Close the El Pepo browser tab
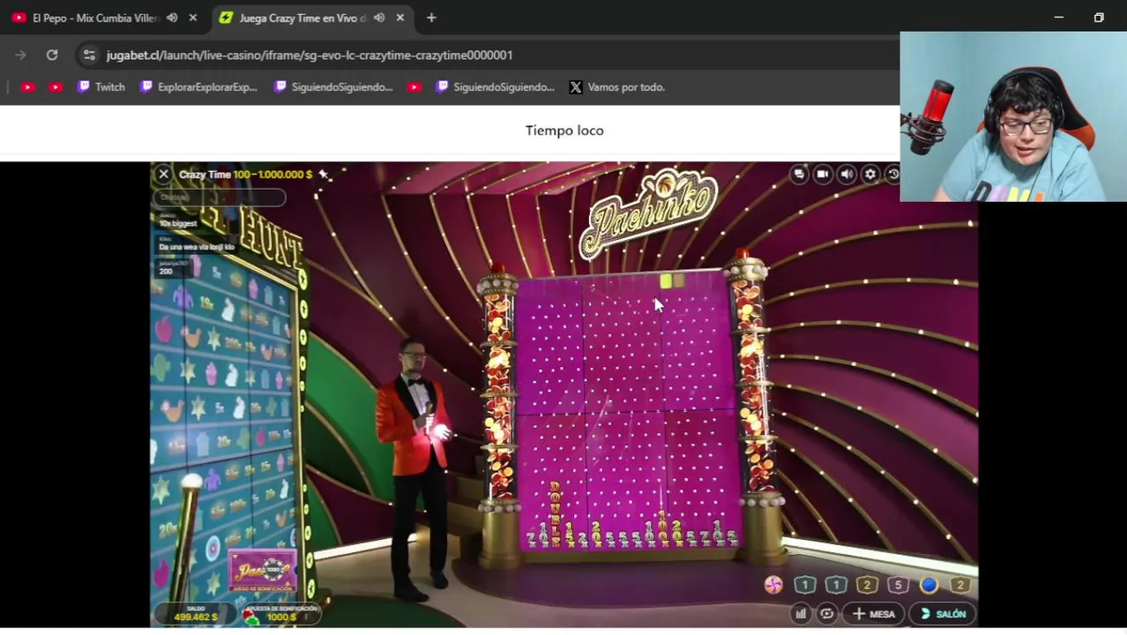1127x635 pixels. coord(193,18)
